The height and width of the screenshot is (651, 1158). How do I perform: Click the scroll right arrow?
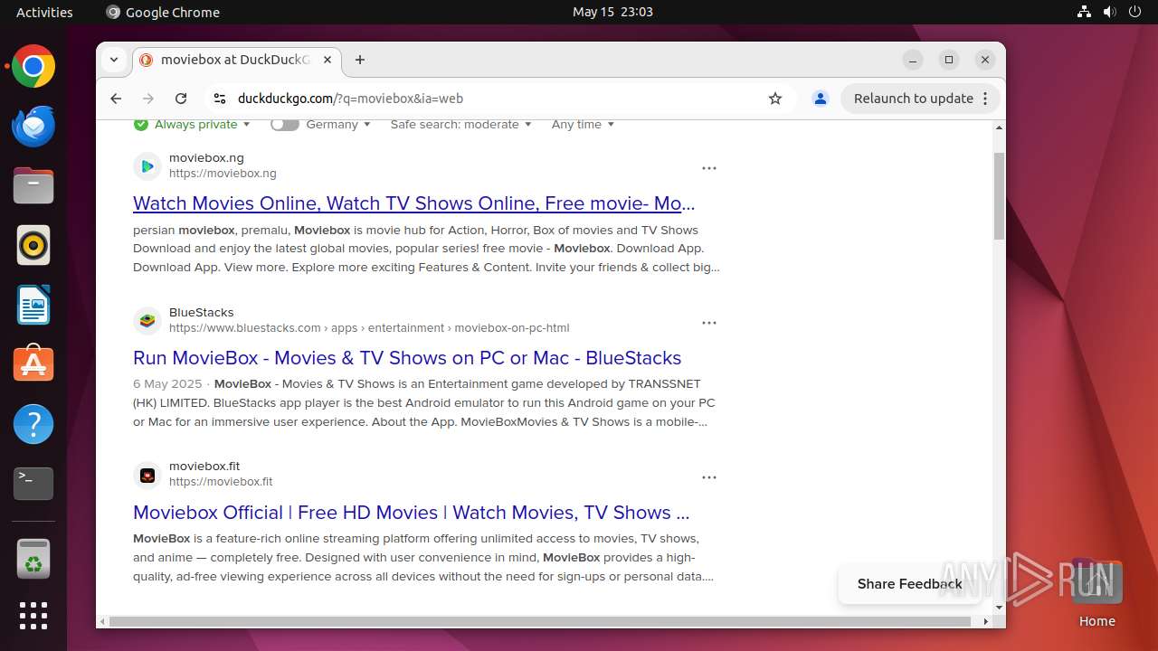click(x=986, y=622)
